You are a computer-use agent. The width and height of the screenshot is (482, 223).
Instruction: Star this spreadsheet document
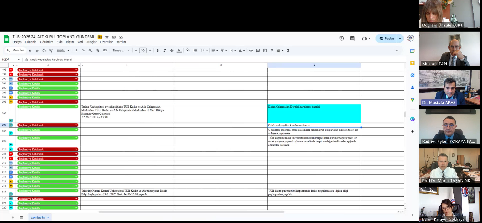[x=107, y=37]
